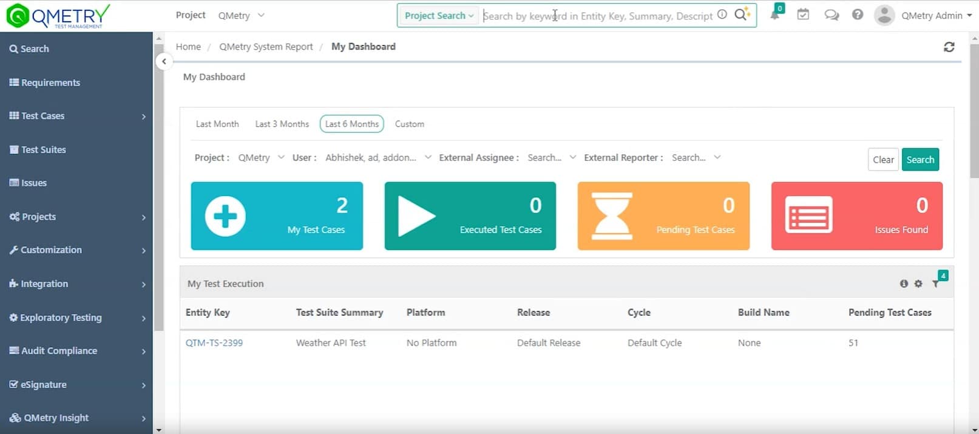Click the user avatar icon
The image size is (979, 434).
884,15
